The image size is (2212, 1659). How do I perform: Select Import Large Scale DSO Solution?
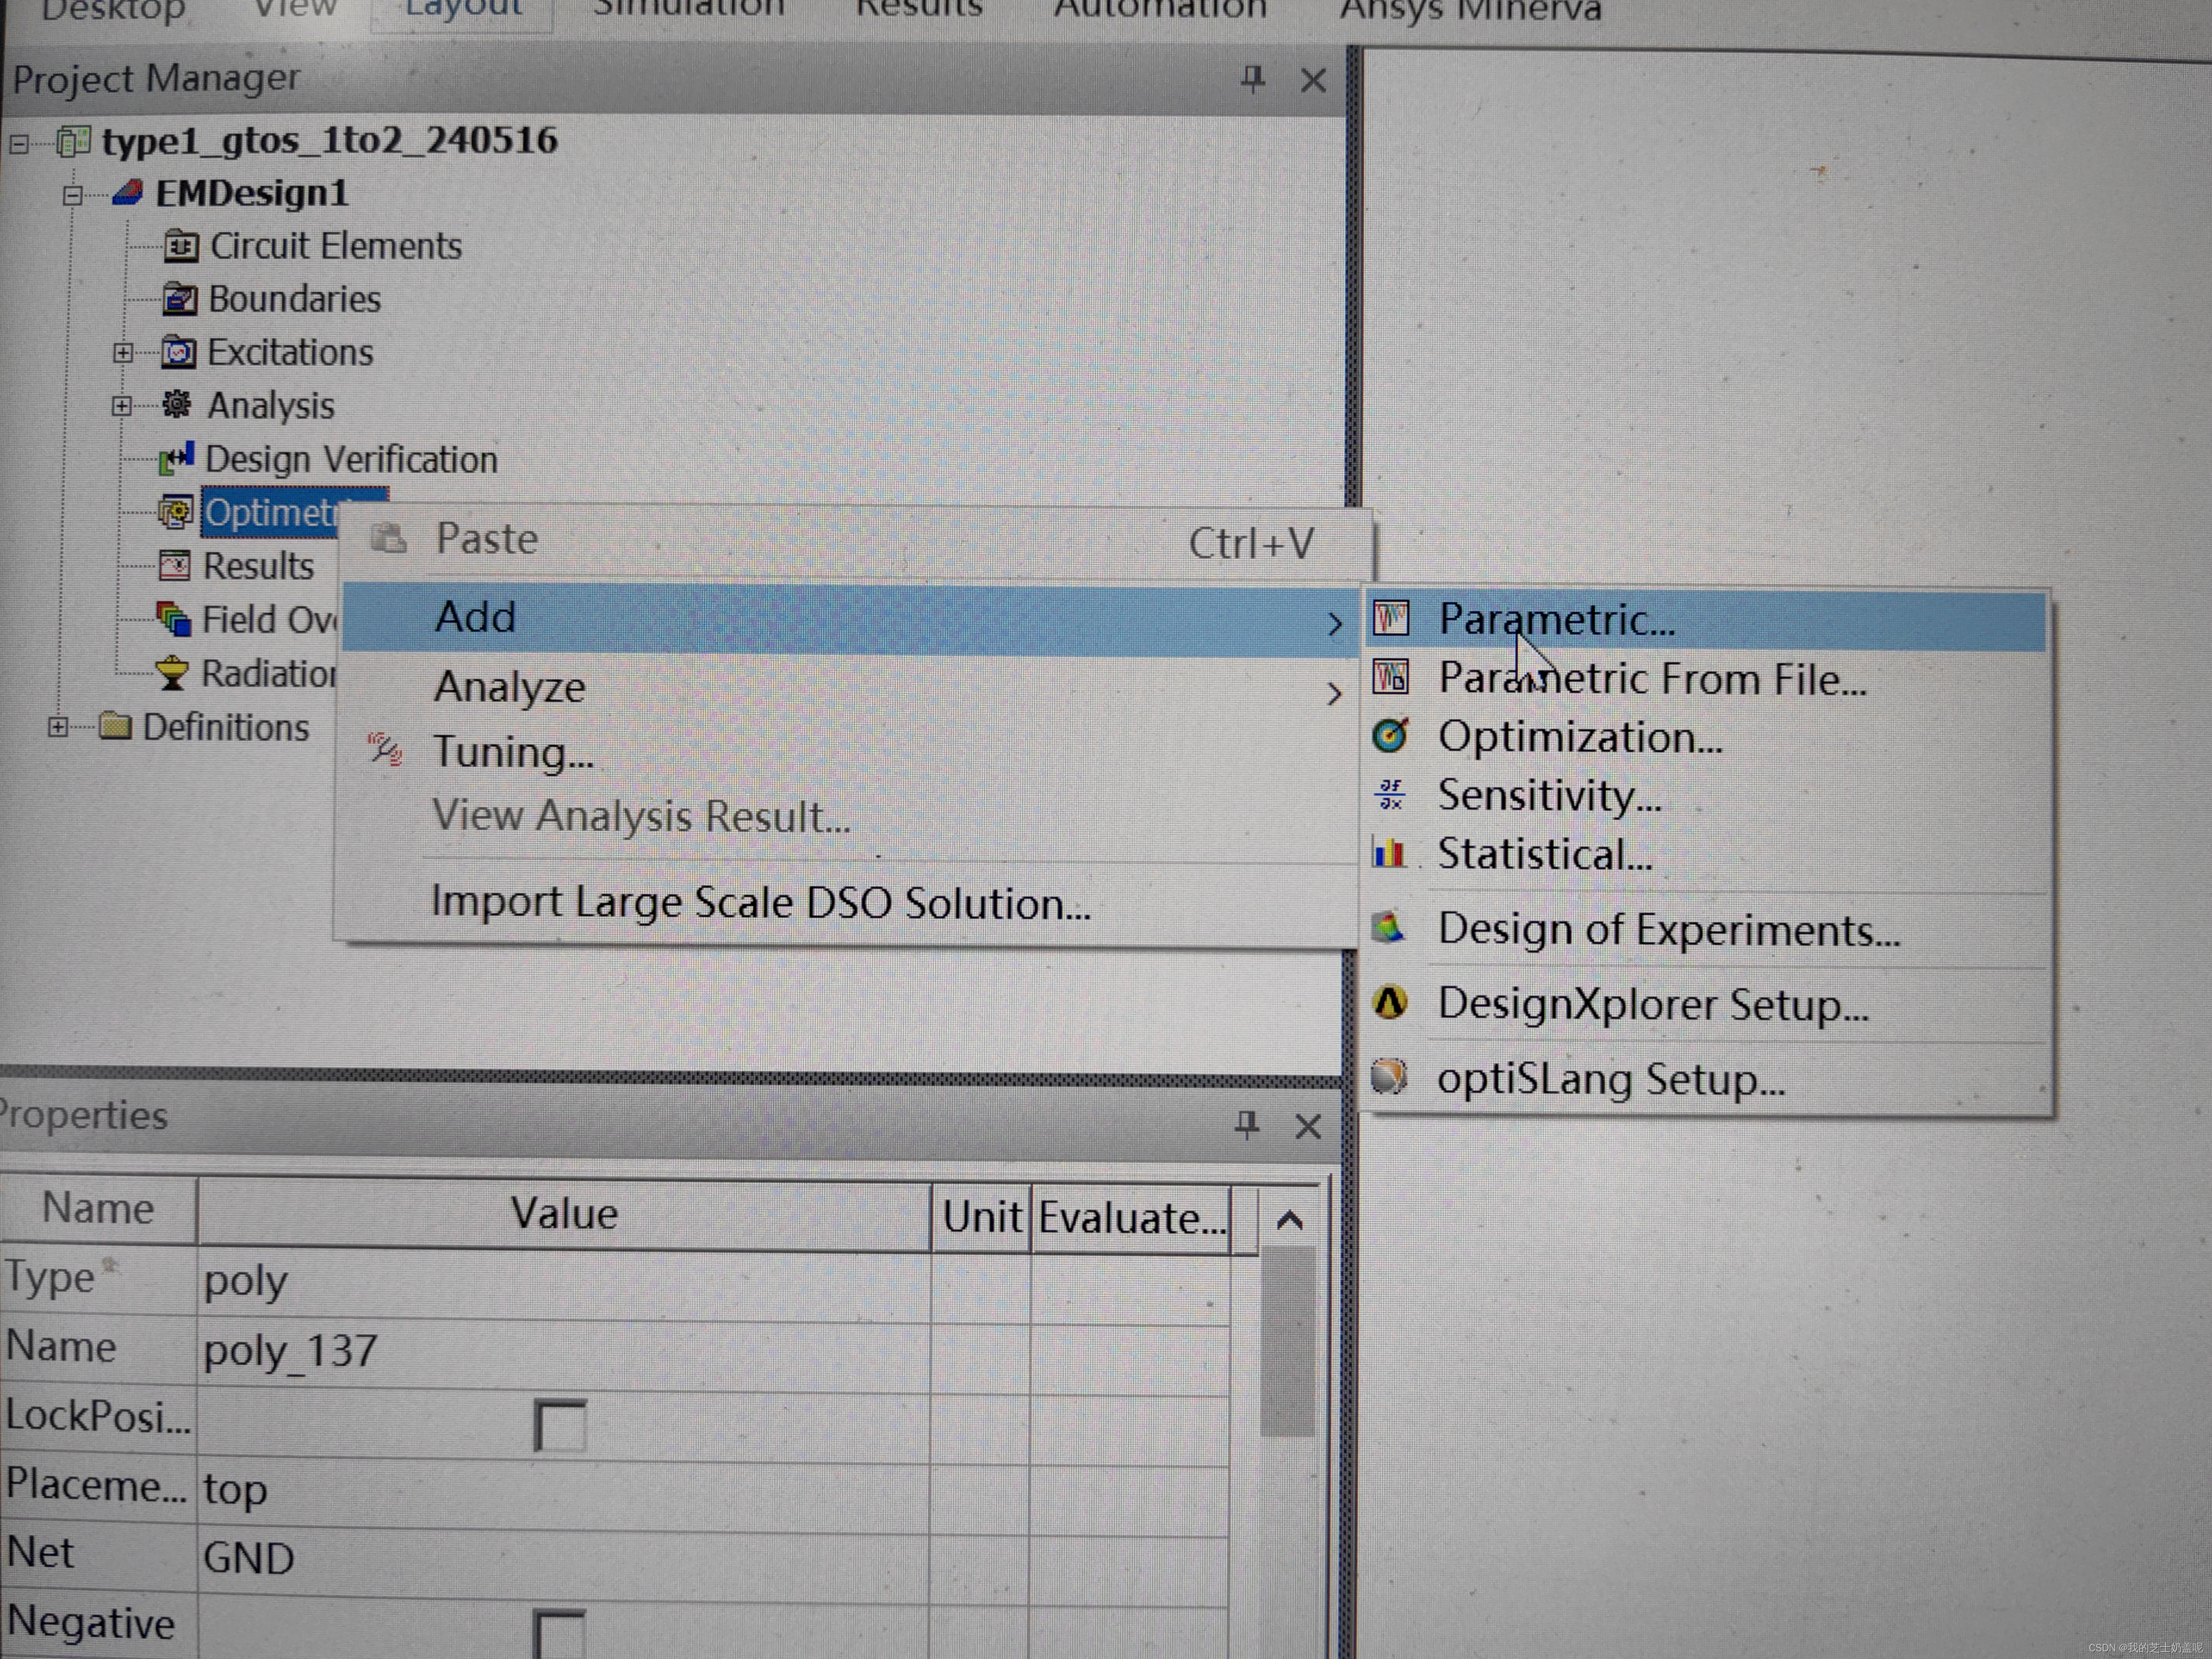(760, 903)
